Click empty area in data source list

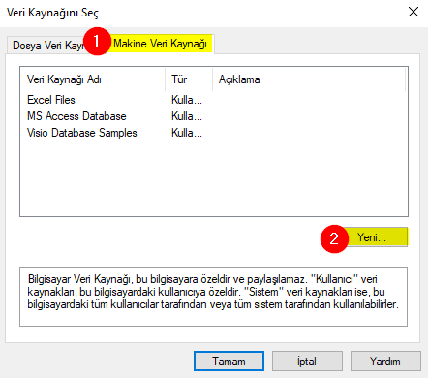coord(214,177)
